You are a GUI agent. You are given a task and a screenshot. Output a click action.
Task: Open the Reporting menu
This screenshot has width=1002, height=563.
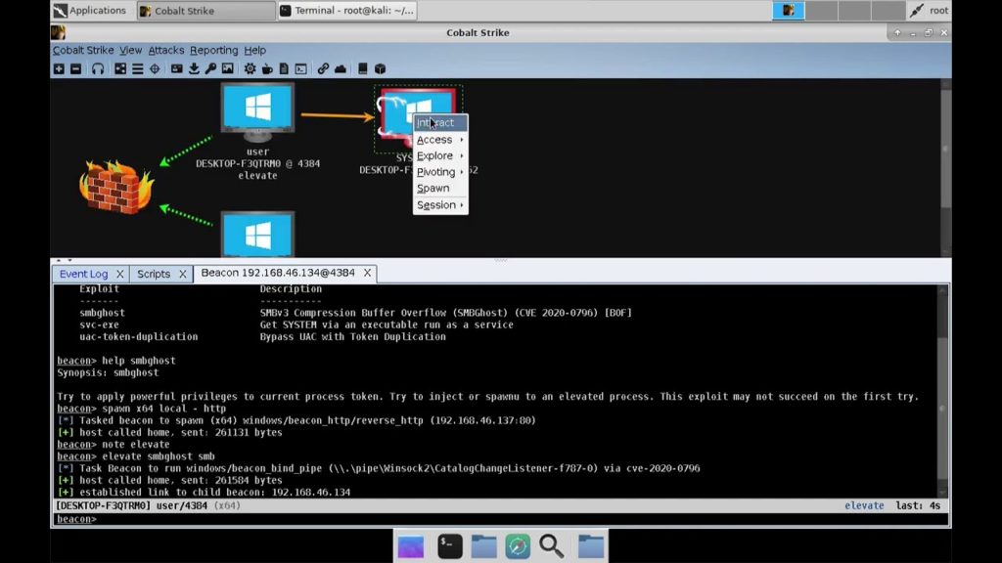pyautogui.click(x=213, y=50)
